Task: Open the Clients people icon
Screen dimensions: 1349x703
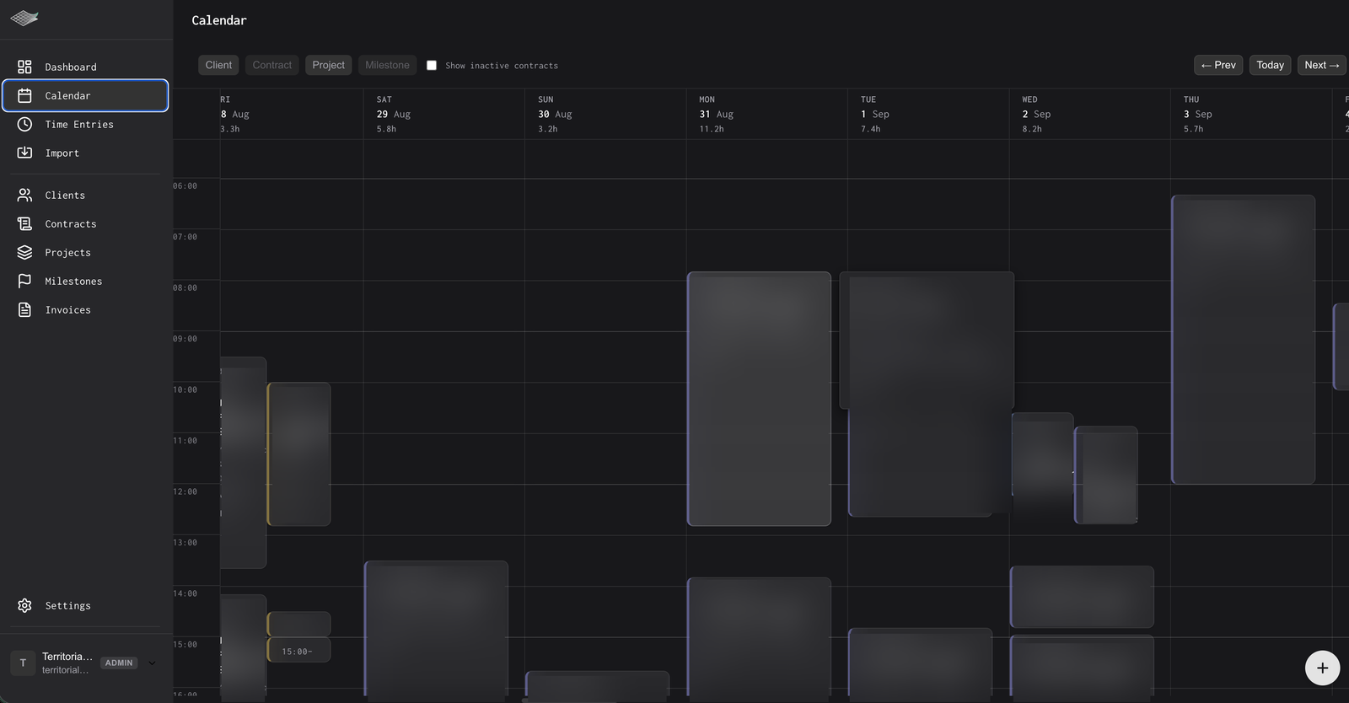Action: (24, 195)
